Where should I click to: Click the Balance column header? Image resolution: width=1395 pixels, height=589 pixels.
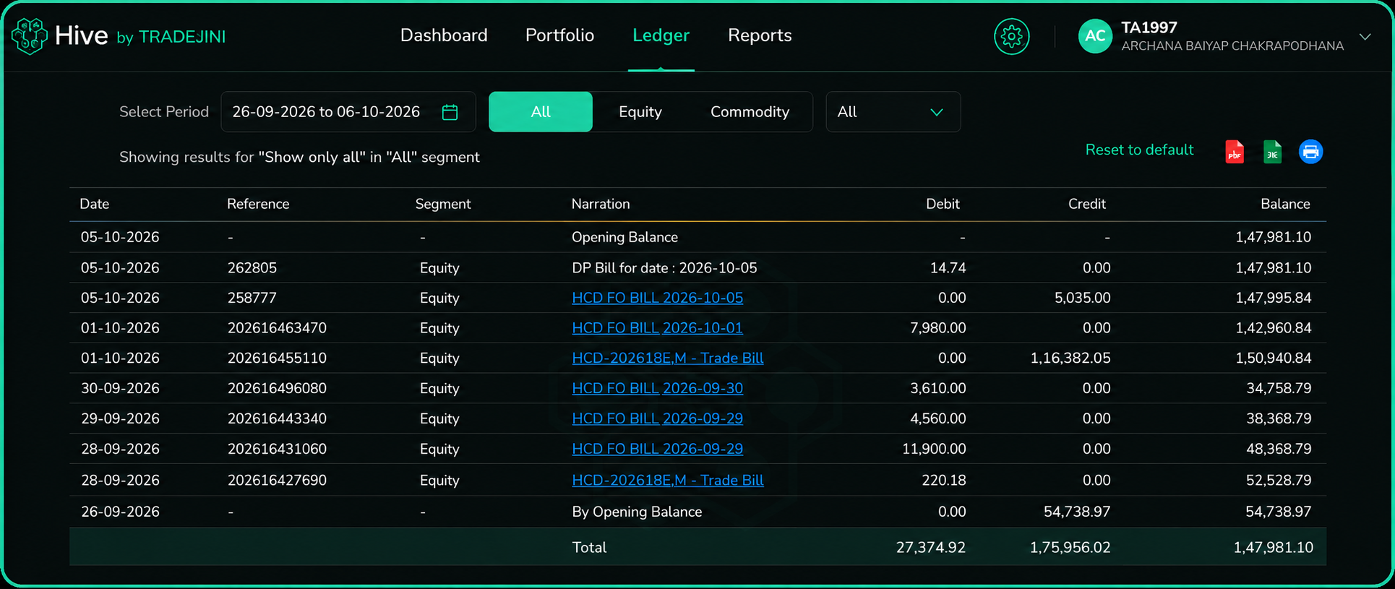coord(1285,205)
